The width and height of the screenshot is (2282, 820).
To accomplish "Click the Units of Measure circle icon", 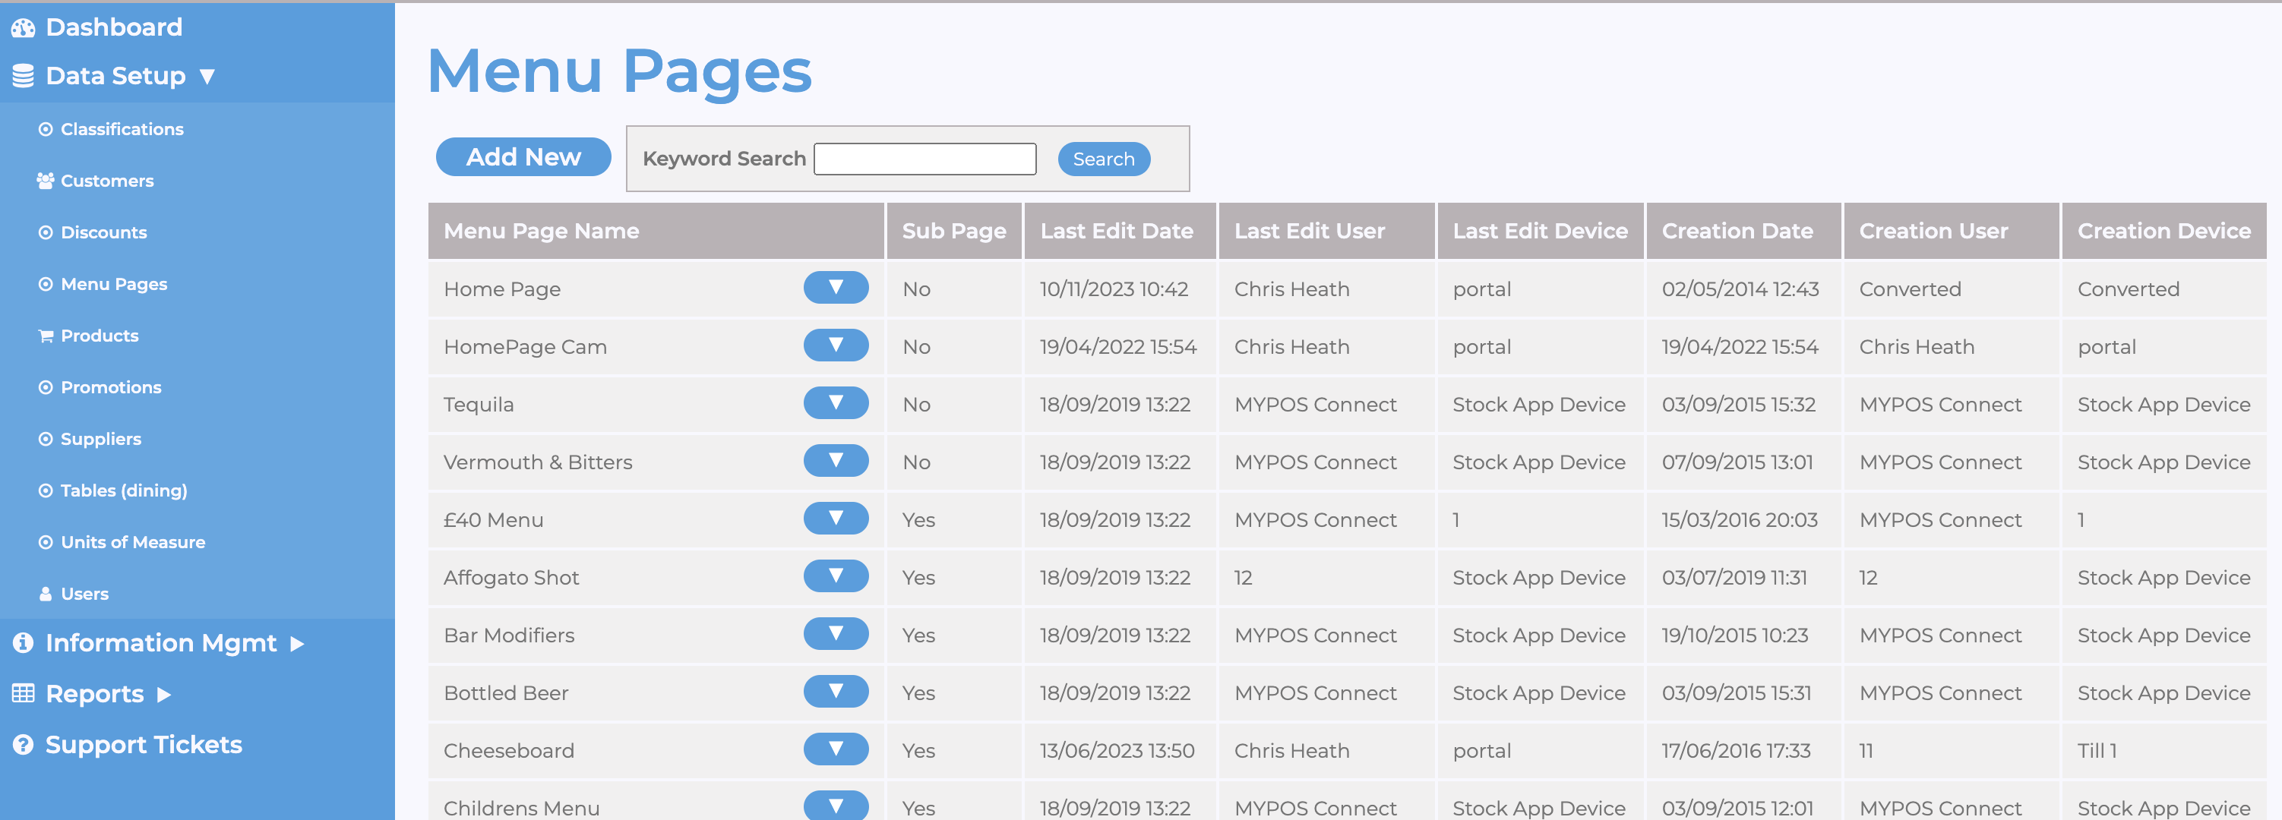I will click(x=45, y=543).
